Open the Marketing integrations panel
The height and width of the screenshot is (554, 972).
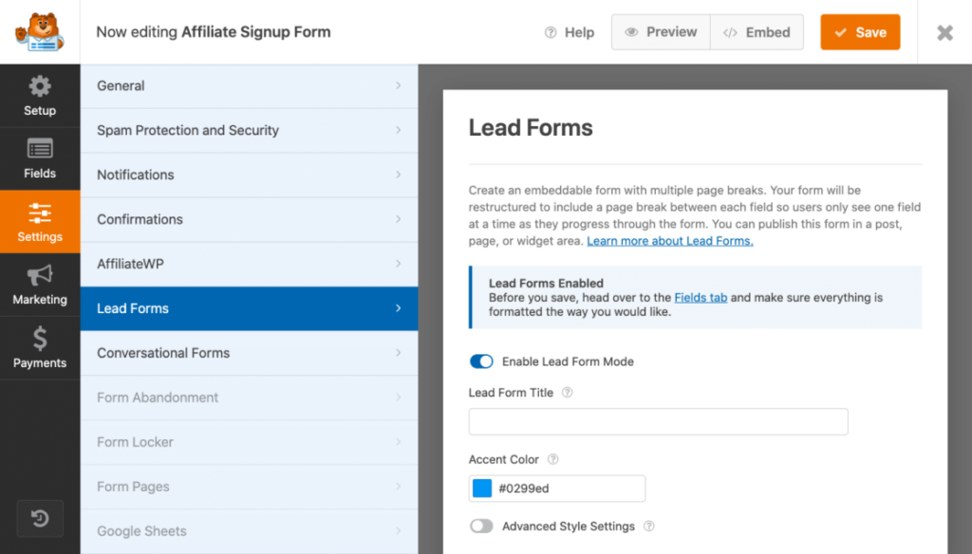coord(40,284)
